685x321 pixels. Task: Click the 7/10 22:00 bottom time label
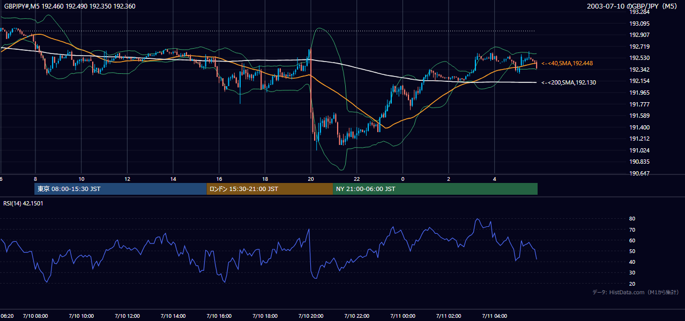[357, 316]
